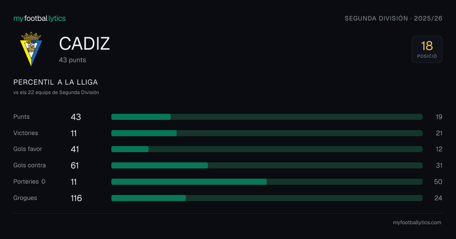The width and height of the screenshot is (456, 239).
Task: Open the myfootballytics.com footer link
Action: point(417,223)
